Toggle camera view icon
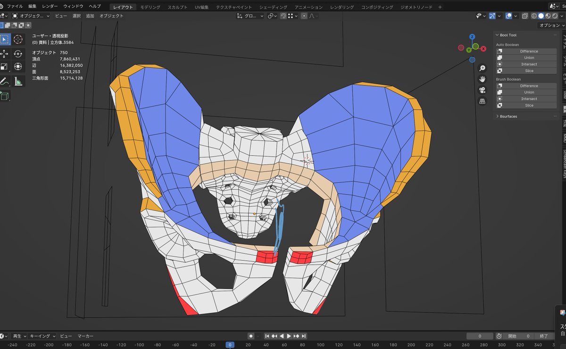 482,90
